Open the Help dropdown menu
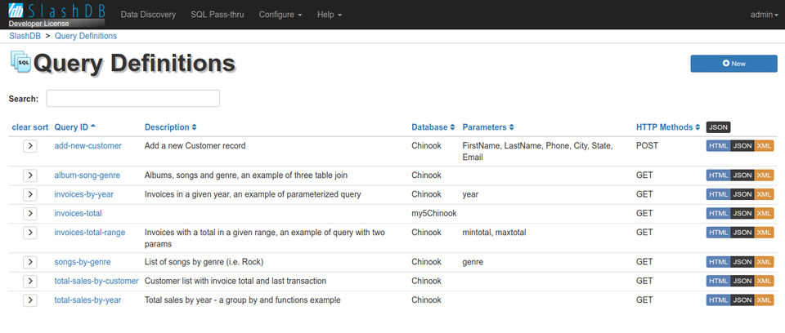Screen dimensions: 785x333 [330, 15]
